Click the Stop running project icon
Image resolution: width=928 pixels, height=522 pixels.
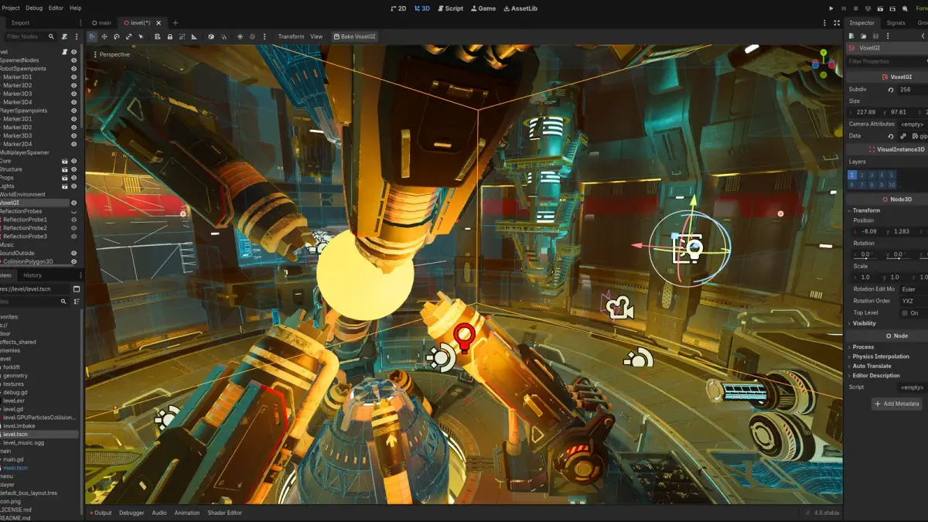click(856, 9)
